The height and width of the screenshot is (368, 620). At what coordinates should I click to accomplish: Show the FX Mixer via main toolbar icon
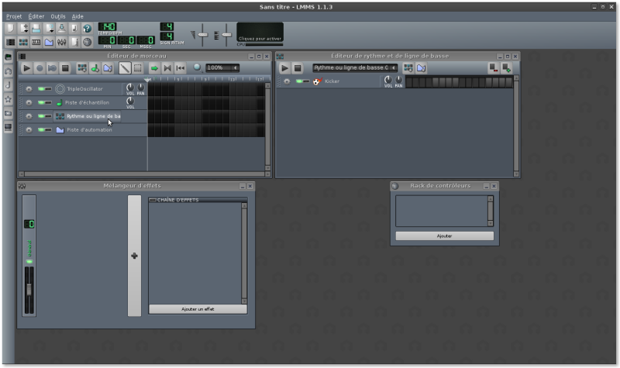pos(62,42)
